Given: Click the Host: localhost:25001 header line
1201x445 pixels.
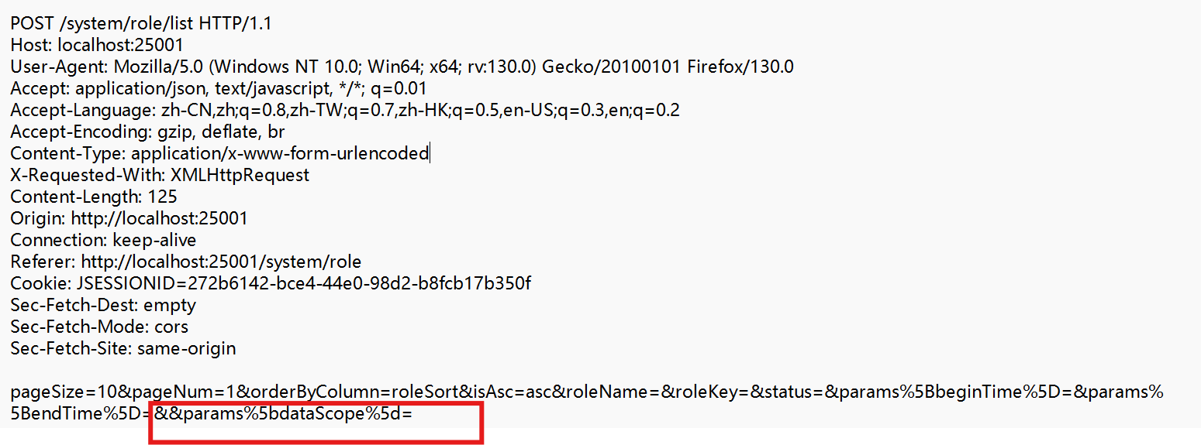Looking at the screenshot, I should (97, 46).
